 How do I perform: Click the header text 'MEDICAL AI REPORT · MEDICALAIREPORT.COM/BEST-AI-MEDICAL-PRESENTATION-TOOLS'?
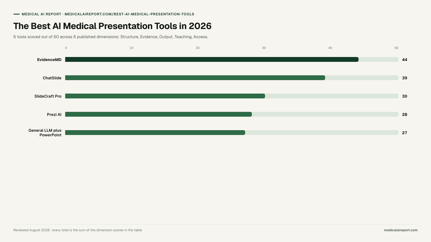point(108,14)
